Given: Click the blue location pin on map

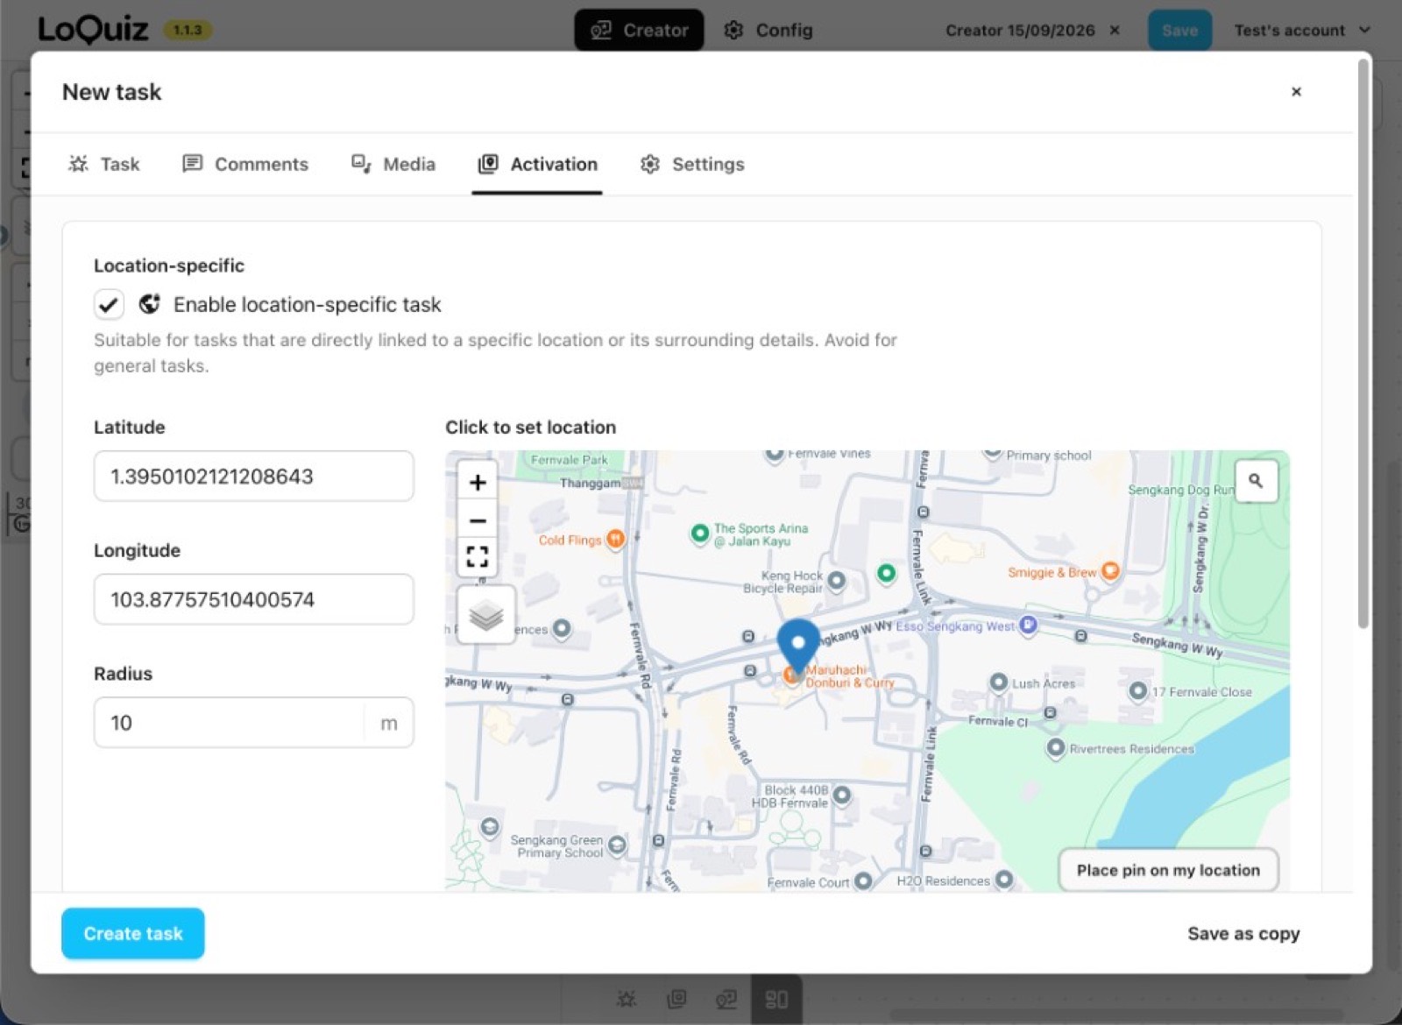Looking at the screenshot, I should pos(798,648).
